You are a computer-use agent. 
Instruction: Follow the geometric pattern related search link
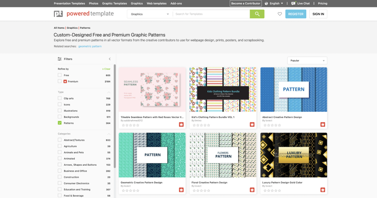point(90,46)
